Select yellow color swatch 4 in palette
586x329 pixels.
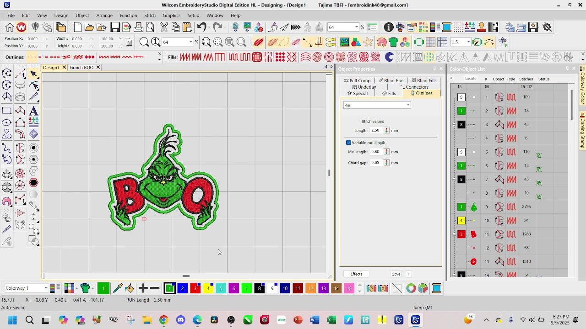(208, 288)
